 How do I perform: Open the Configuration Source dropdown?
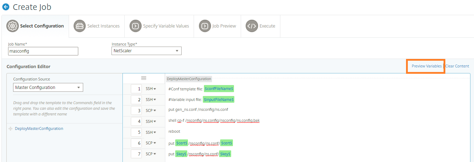(48, 87)
